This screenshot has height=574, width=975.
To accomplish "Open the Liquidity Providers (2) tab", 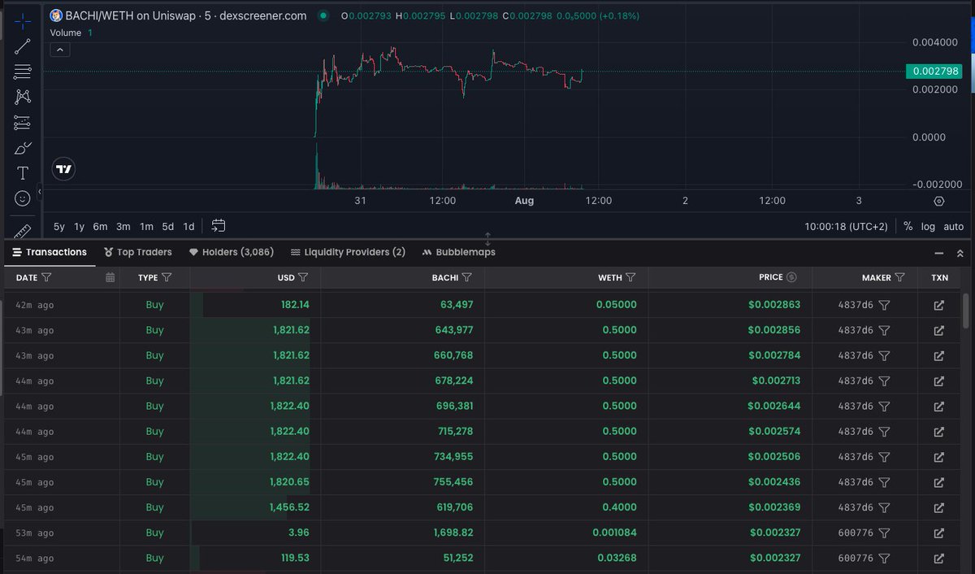I will pos(348,252).
